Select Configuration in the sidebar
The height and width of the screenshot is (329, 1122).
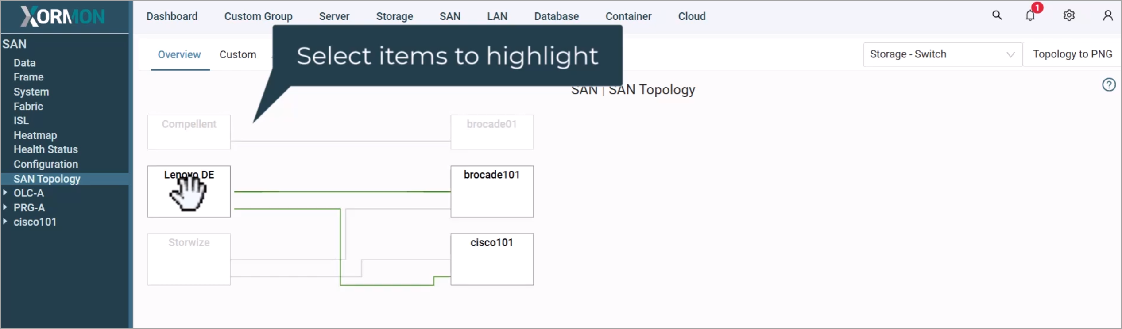[x=46, y=164]
